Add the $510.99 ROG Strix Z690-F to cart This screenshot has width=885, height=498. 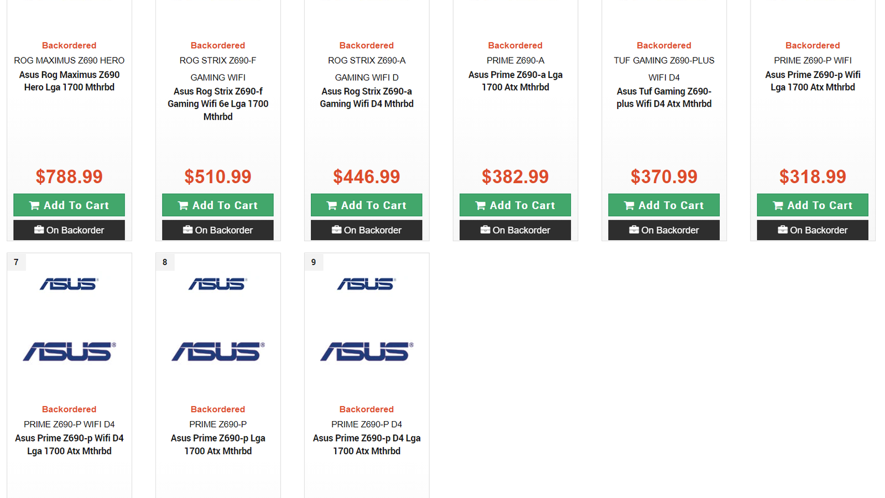click(218, 205)
